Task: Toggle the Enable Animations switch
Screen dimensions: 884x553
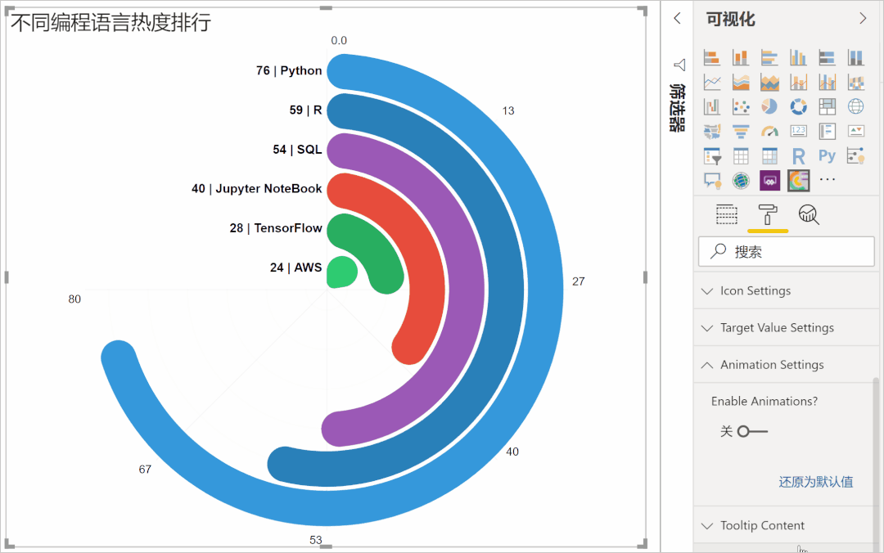Action: click(751, 431)
